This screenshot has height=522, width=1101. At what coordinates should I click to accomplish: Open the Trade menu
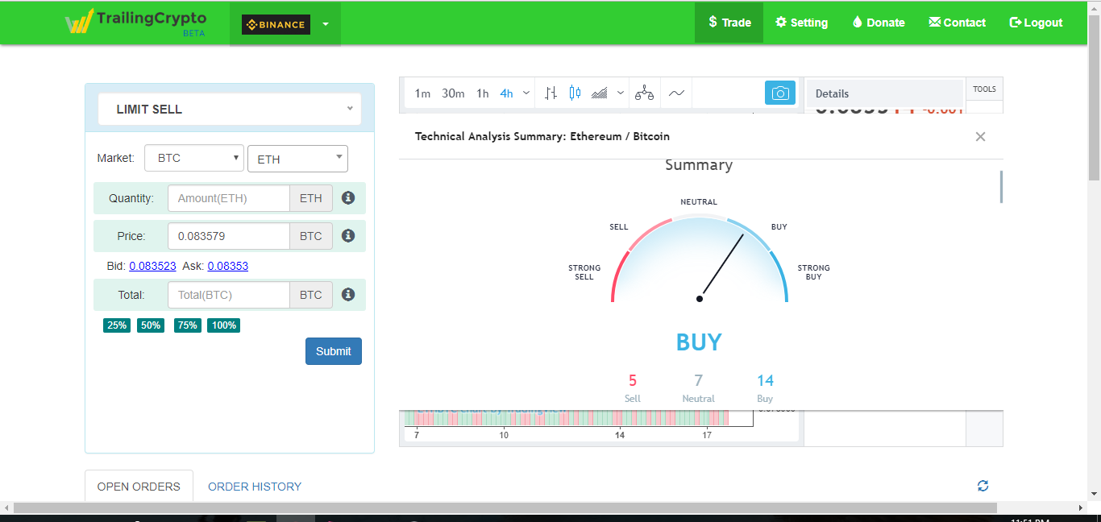729,23
